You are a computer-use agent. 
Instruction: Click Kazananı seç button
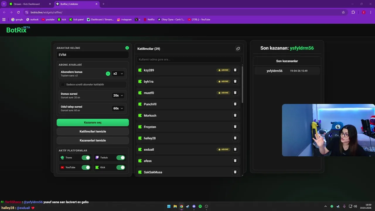point(93,122)
